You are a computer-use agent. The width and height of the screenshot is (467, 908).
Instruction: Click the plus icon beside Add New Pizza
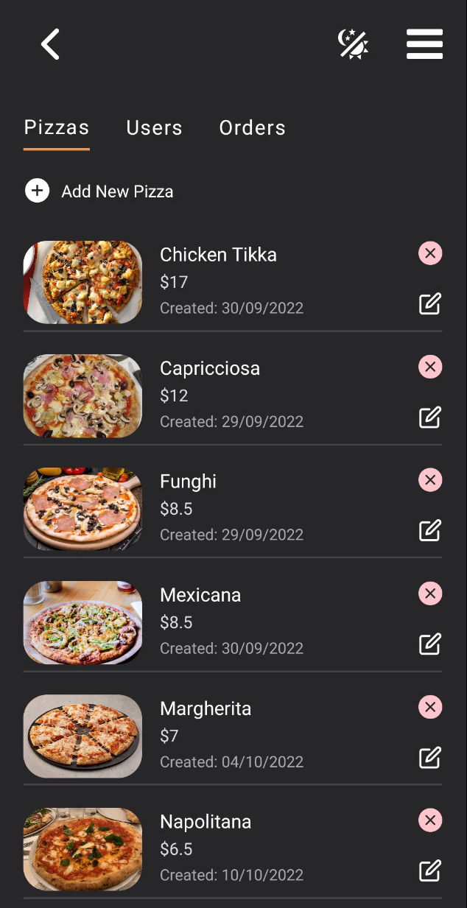37,190
